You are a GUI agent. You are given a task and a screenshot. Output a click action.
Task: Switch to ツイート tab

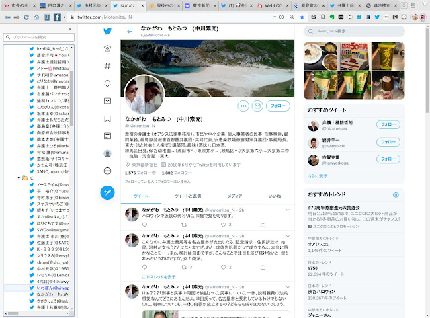[x=141, y=196]
